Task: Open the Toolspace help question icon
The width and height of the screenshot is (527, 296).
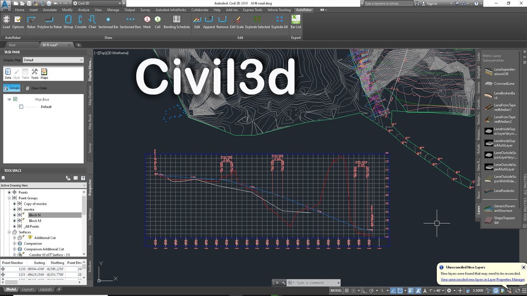Action: click(x=83, y=178)
